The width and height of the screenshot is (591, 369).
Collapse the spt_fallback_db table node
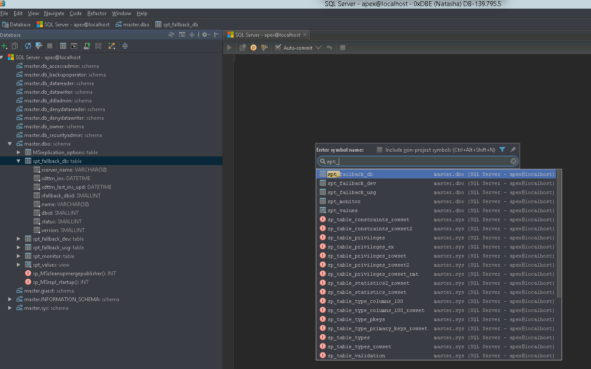[18, 161]
